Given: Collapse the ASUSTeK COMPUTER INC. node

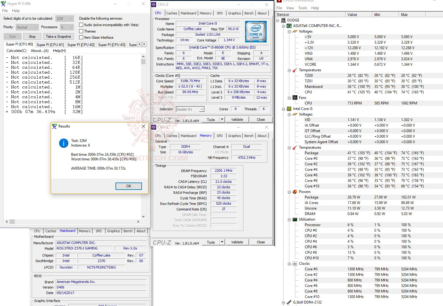Looking at the screenshot, I should pos(284,26).
